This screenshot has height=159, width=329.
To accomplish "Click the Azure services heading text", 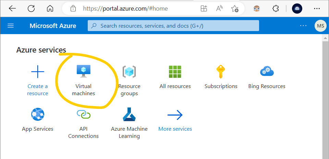I will [41, 50].
